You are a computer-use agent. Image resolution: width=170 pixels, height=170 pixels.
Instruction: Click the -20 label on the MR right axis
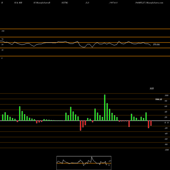166,128
